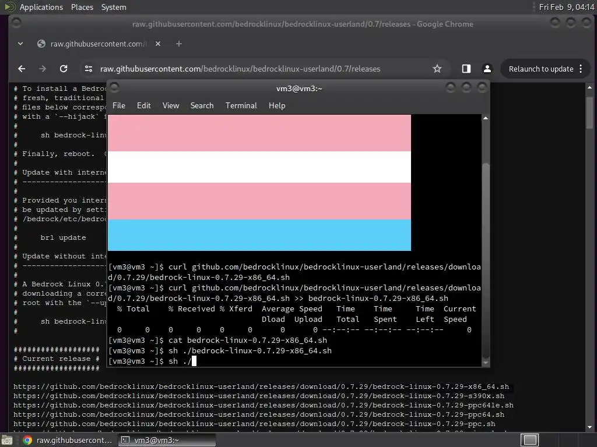The height and width of the screenshot is (447, 597).
Task: Open the terminal Edit menu
Action: coord(144,105)
